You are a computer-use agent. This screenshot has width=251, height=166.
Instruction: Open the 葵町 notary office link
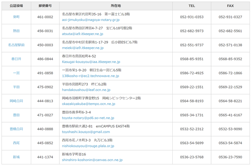(x=16, y=17)
